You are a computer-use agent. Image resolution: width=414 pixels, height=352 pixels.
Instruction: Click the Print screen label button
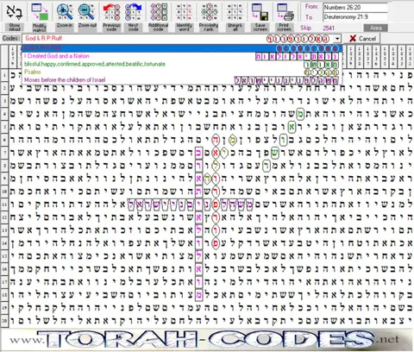[285, 28]
